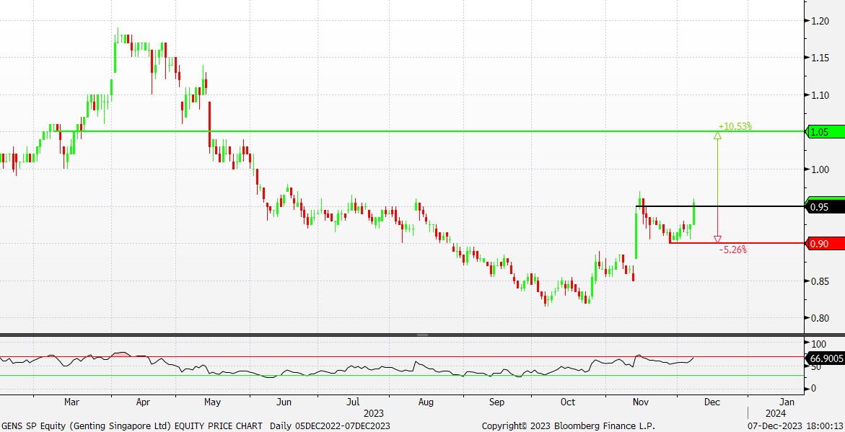Click the 0.85 price axis label
This screenshot has width=845, height=432.
pos(819,281)
